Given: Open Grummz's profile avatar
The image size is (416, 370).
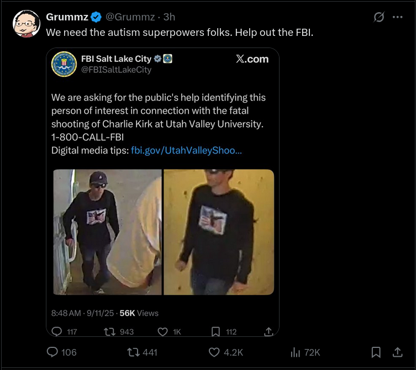Looking at the screenshot, I should [27, 23].
